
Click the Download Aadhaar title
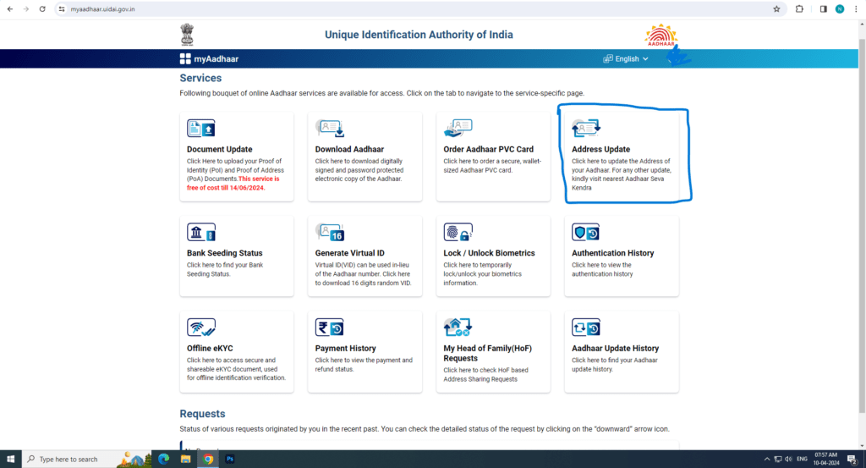pos(349,149)
